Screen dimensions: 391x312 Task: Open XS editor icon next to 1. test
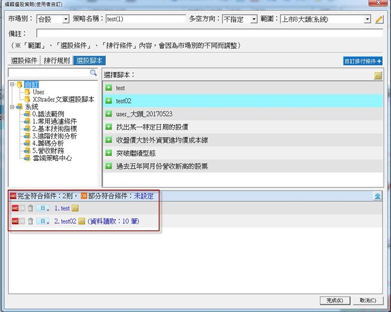click(75, 208)
